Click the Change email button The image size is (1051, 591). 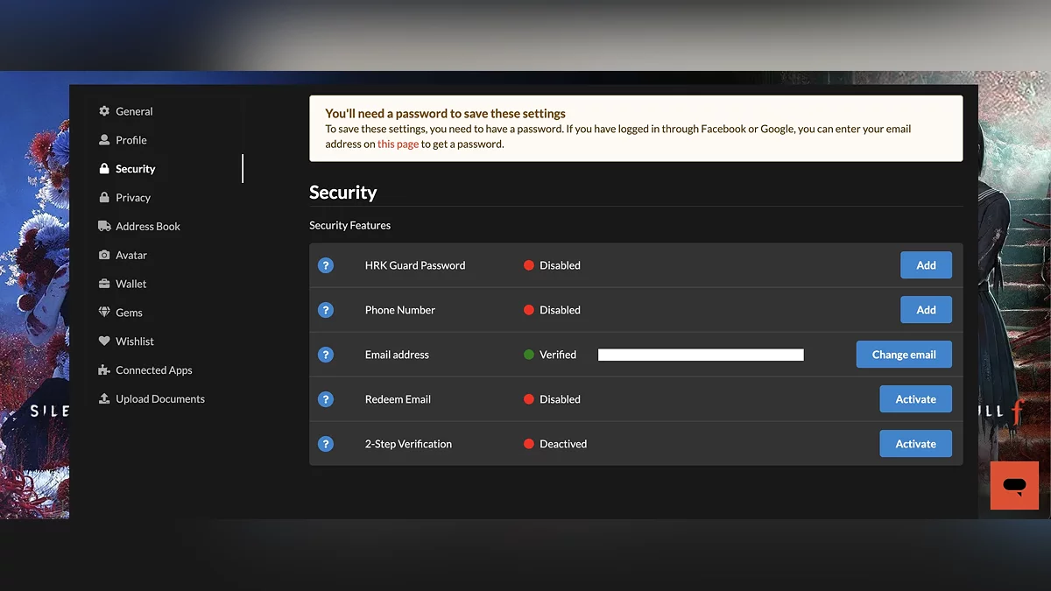(904, 355)
